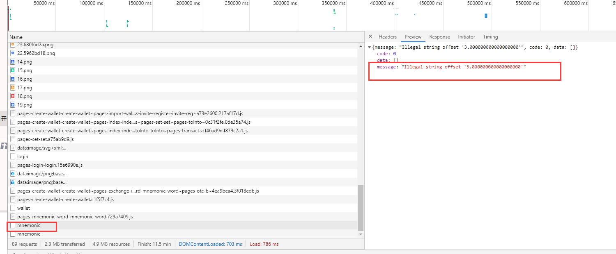Screen dimensions: 616x254
Task: Select request ending a73e2600.217af17d.js
Action: click(x=182, y=113)
